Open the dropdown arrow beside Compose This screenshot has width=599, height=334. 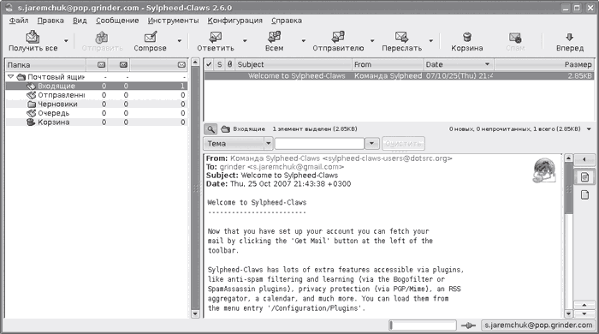pyautogui.click(x=179, y=40)
